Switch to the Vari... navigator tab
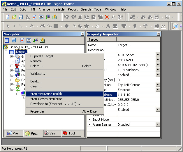The height and width of the screenshot is (152, 183). tap(52, 133)
